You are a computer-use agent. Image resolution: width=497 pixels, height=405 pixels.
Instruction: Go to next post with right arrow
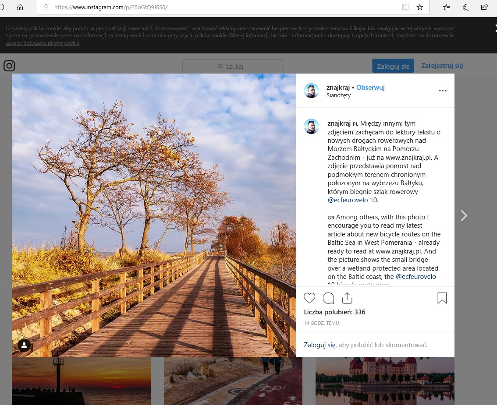pos(464,215)
